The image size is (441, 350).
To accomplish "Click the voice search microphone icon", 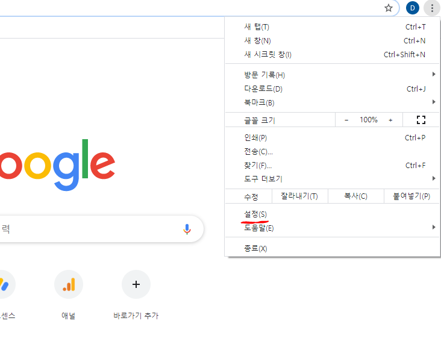I will pyautogui.click(x=187, y=229).
